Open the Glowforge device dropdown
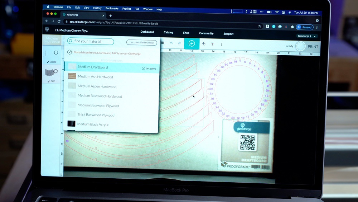This screenshot has width=358, height=202. tap(307, 36)
